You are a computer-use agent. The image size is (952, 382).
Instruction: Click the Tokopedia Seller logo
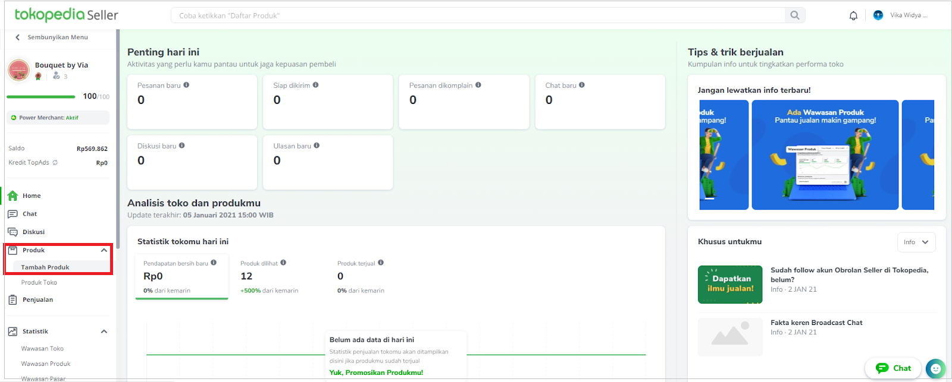66,15
